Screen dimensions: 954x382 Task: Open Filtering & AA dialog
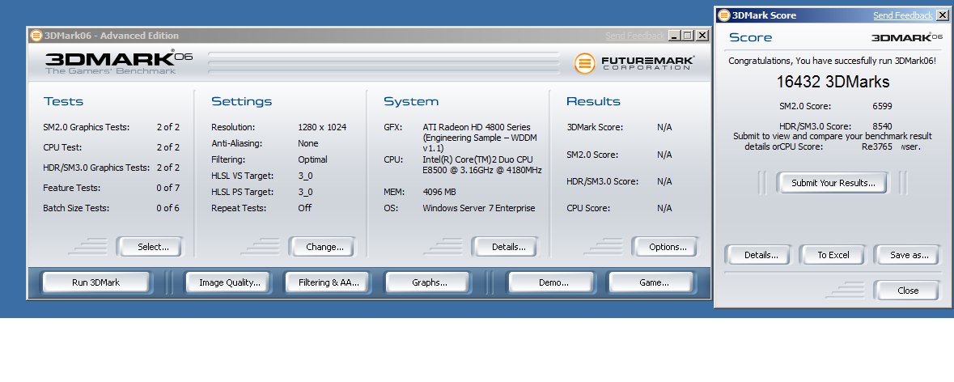pos(329,282)
